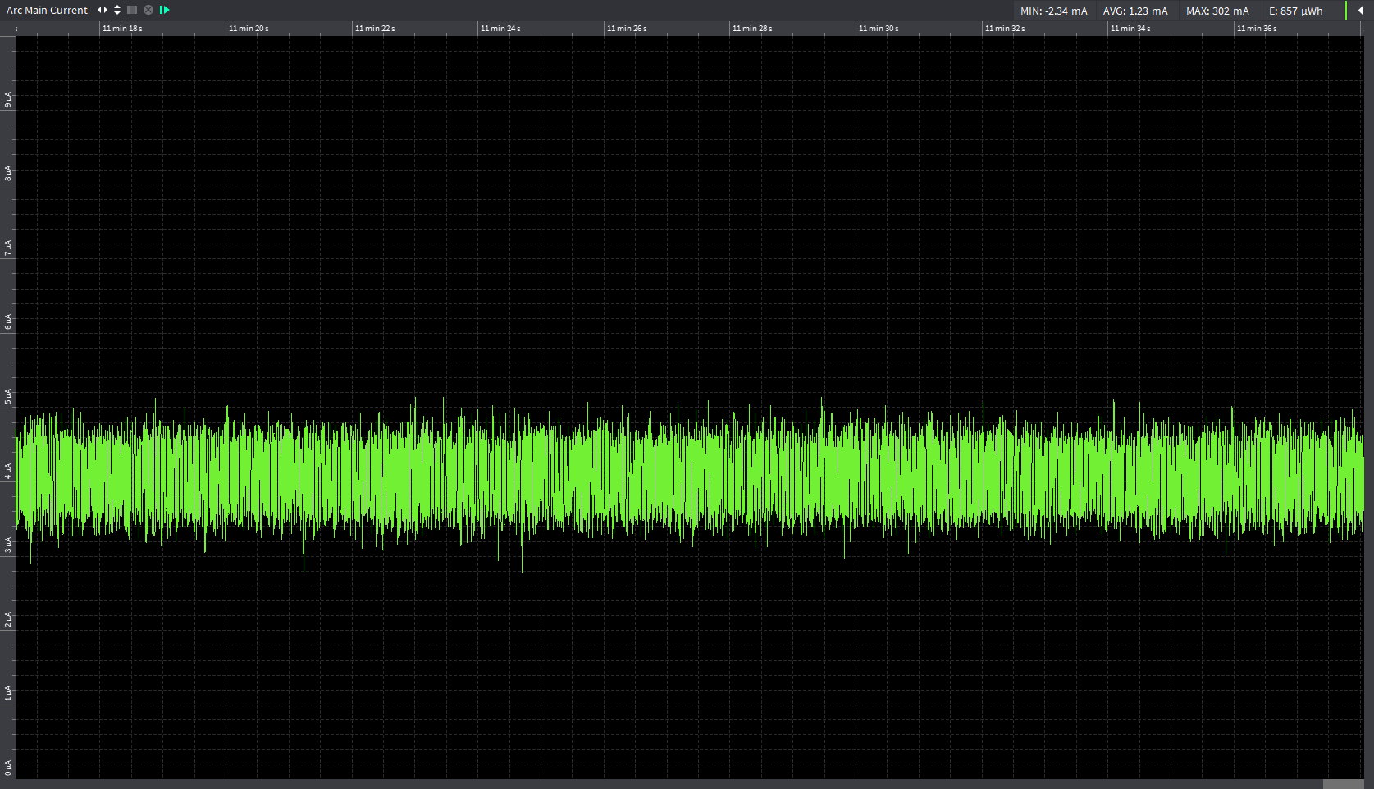1374x789 pixels.
Task: Click the 11 min 30 s time ruler label
Action: (879, 29)
